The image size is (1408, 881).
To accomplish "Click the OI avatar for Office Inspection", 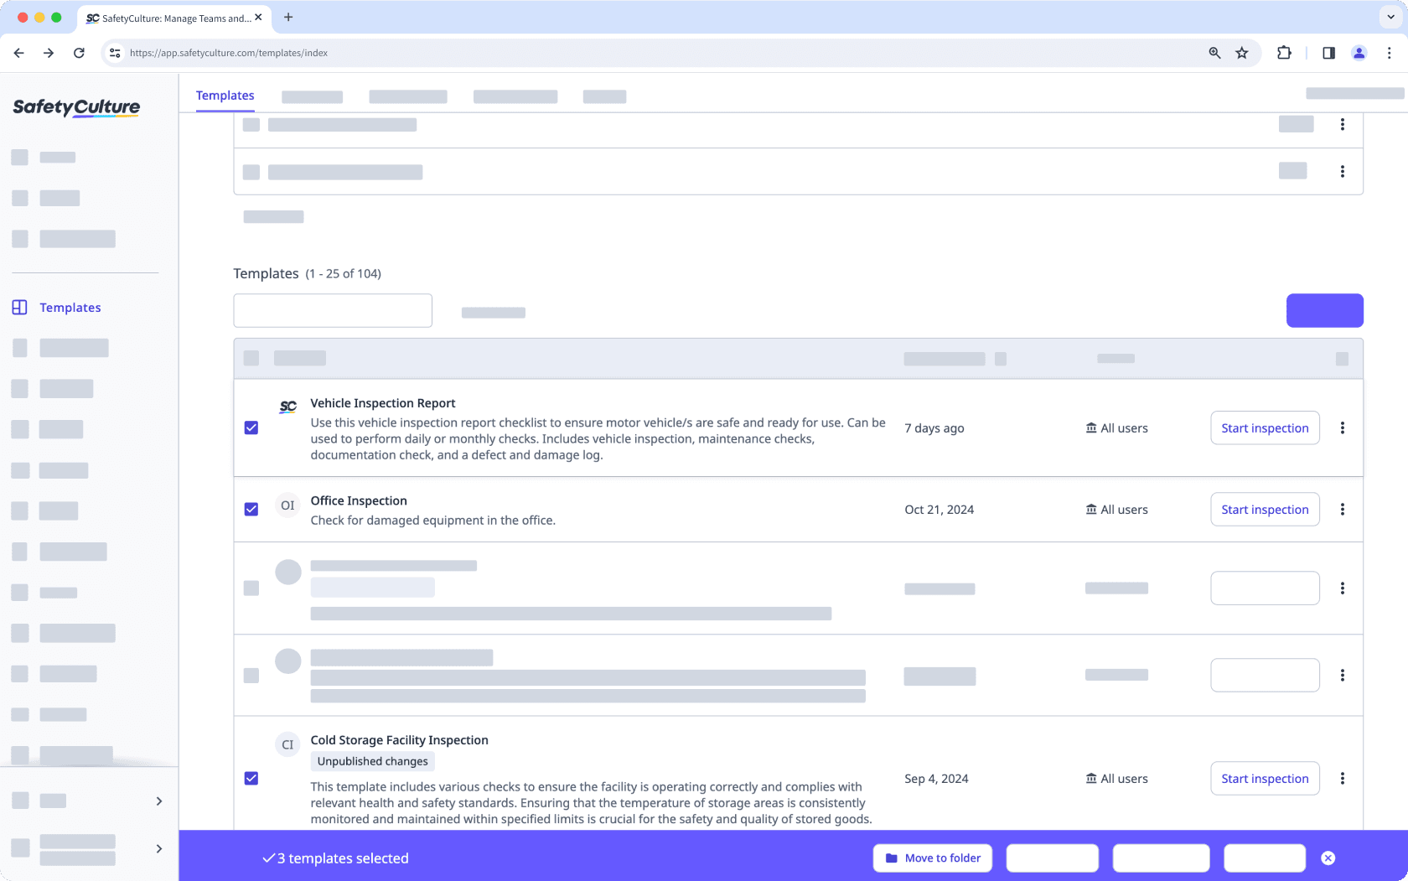I will pos(287,505).
